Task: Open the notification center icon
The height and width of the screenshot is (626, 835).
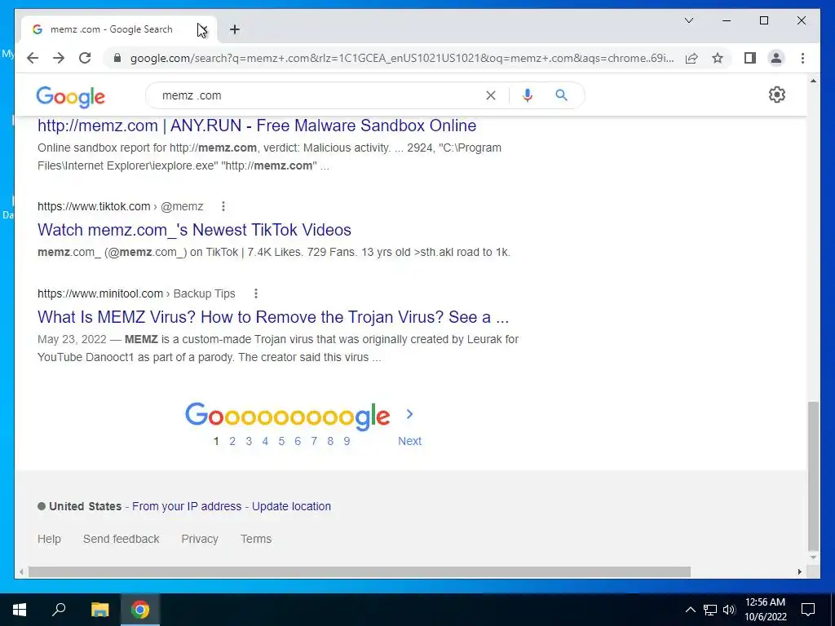Action: point(808,610)
